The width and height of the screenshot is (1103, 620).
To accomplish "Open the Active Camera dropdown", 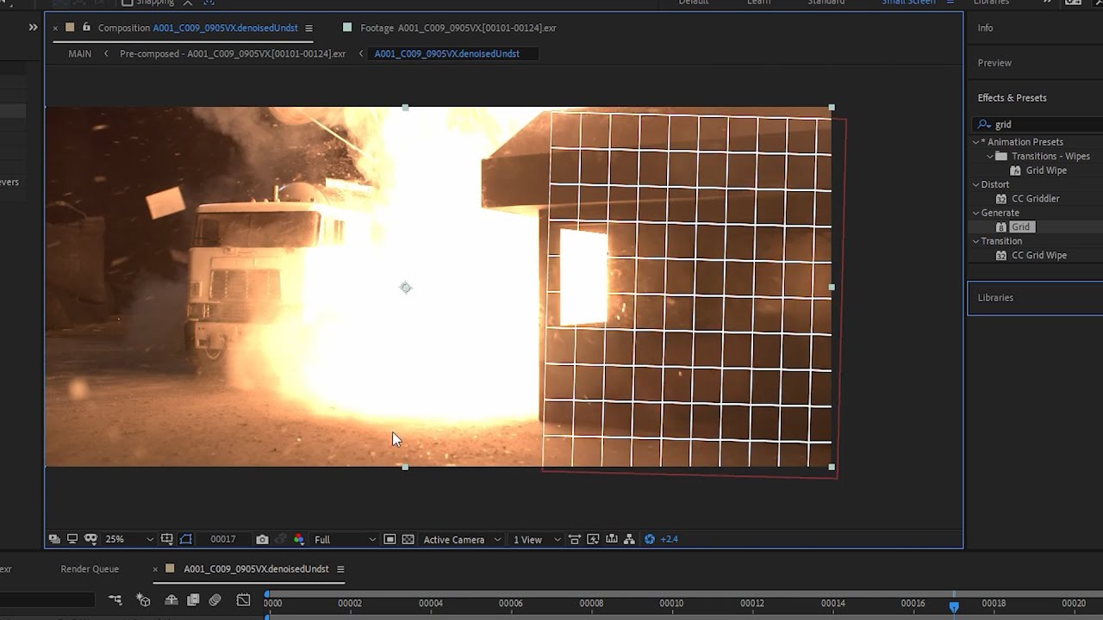I will tap(461, 539).
